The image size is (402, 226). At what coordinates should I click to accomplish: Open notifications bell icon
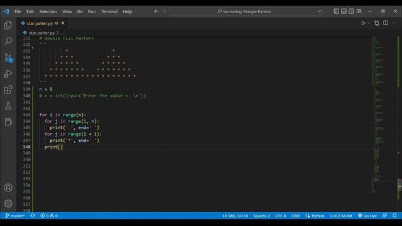394,216
